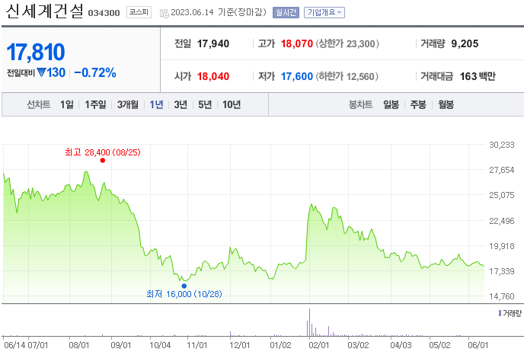Click the current price 17,810

click(36, 52)
